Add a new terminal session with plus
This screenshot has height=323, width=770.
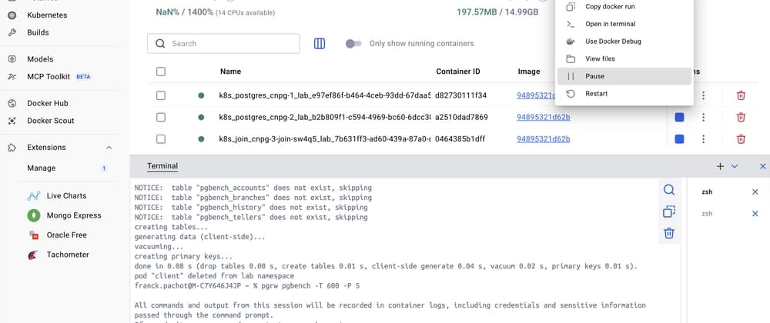coord(720,166)
